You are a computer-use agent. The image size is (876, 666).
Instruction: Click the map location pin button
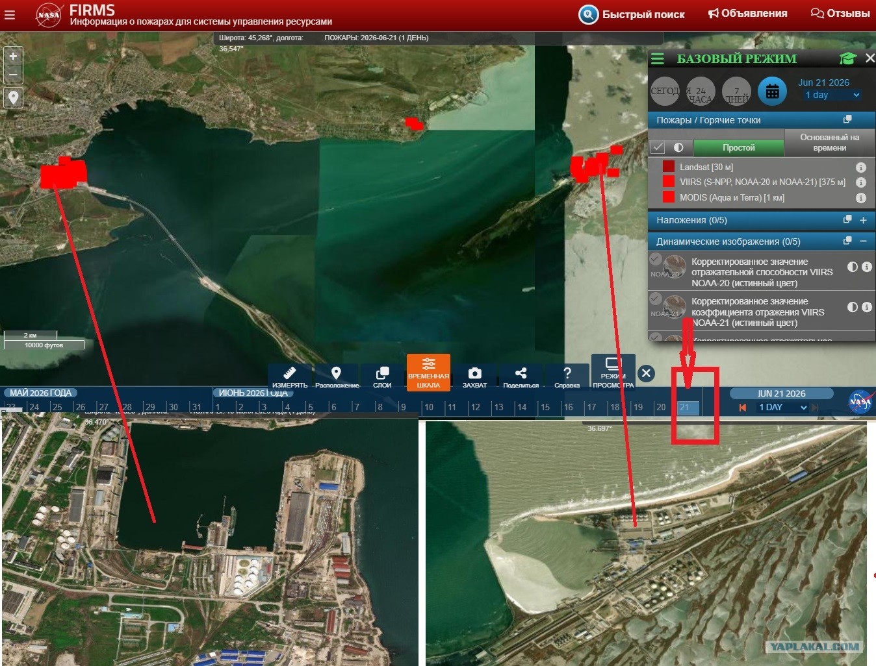pos(13,98)
